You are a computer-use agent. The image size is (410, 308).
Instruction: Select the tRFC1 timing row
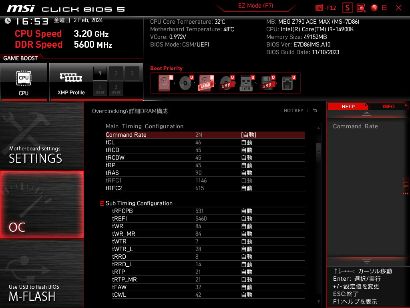coord(205,180)
